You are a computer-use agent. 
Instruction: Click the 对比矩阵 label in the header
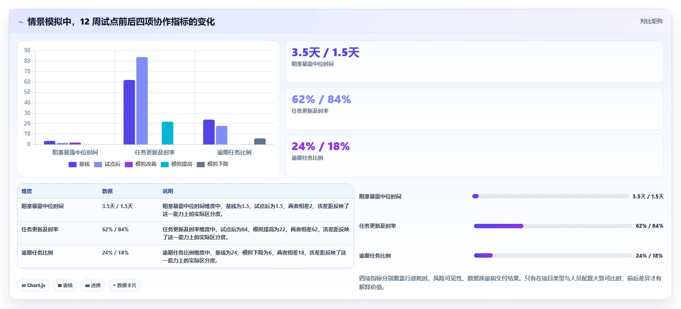pos(652,21)
